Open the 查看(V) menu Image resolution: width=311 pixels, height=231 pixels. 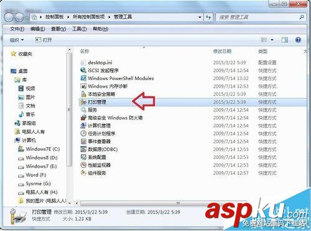click(58, 29)
